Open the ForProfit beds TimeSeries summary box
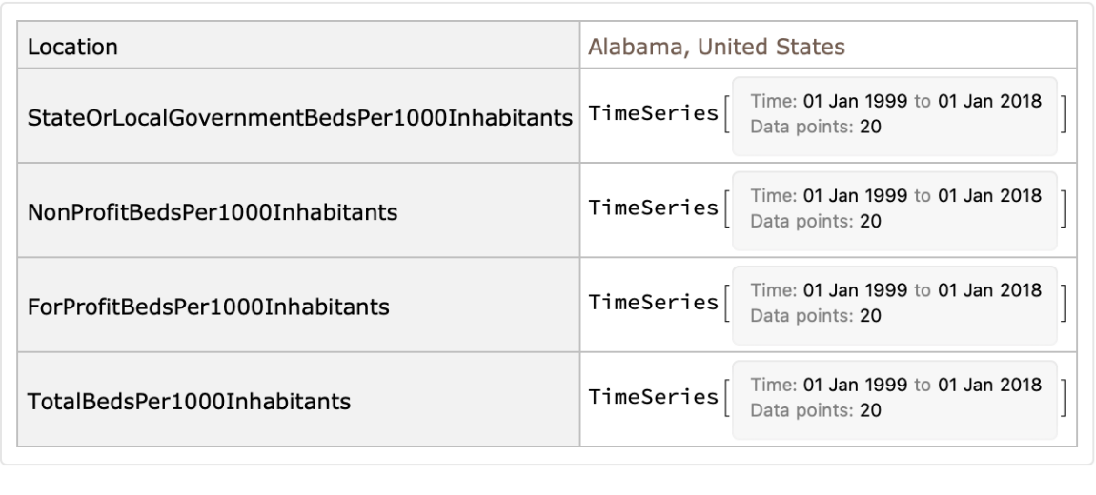The height and width of the screenshot is (495, 1096). coord(894,306)
